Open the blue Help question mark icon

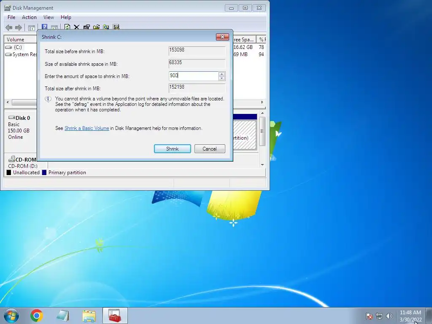[44, 27]
